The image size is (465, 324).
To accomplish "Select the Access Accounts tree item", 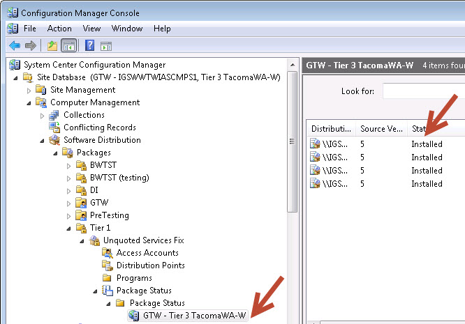I will click(147, 253).
